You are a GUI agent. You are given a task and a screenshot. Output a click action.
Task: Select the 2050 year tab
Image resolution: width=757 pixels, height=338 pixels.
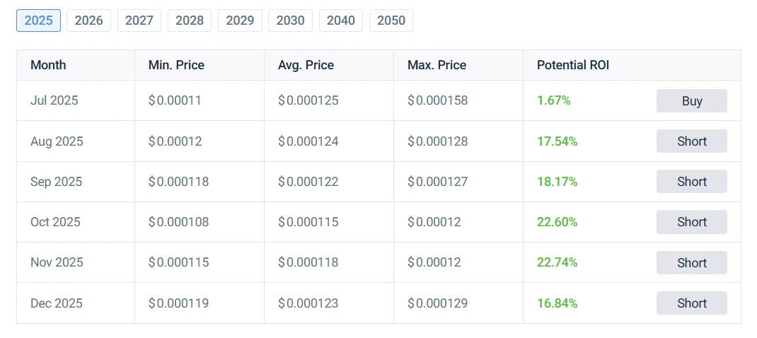point(391,21)
